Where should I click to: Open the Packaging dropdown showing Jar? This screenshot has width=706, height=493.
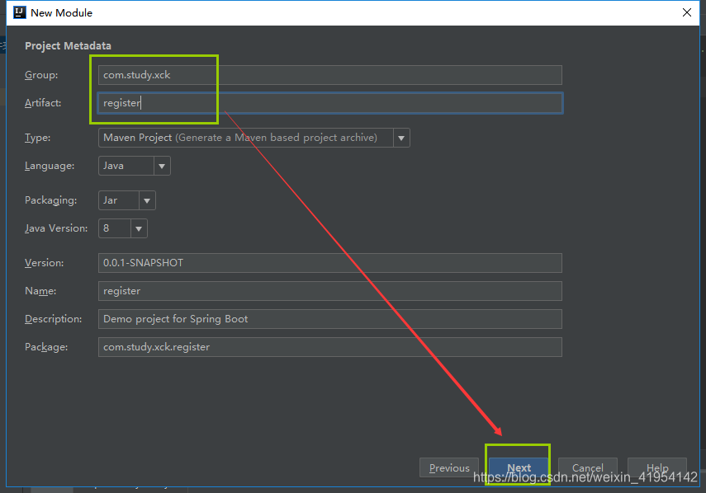(127, 200)
